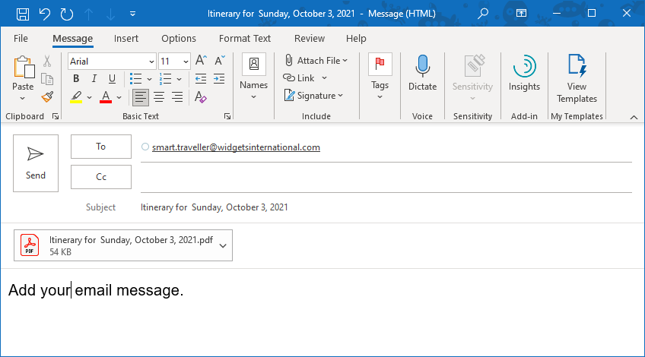Click the To address book button
The height and width of the screenshot is (357, 645).
[x=101, y=147]
